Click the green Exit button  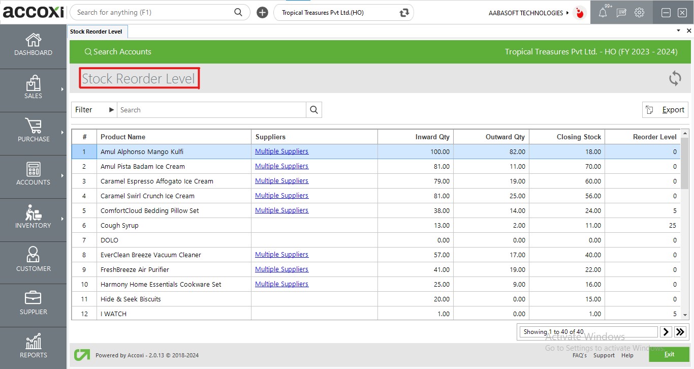[669, 354]
